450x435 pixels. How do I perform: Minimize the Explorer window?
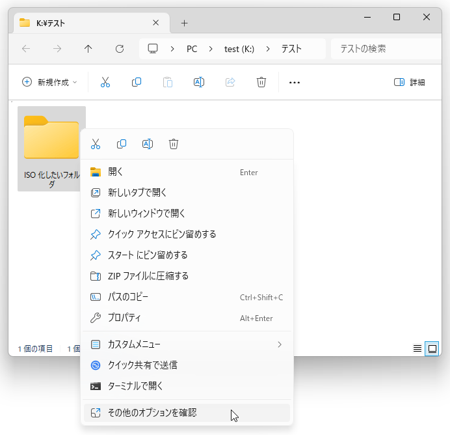pyautogui.click(x=367, y=17)
